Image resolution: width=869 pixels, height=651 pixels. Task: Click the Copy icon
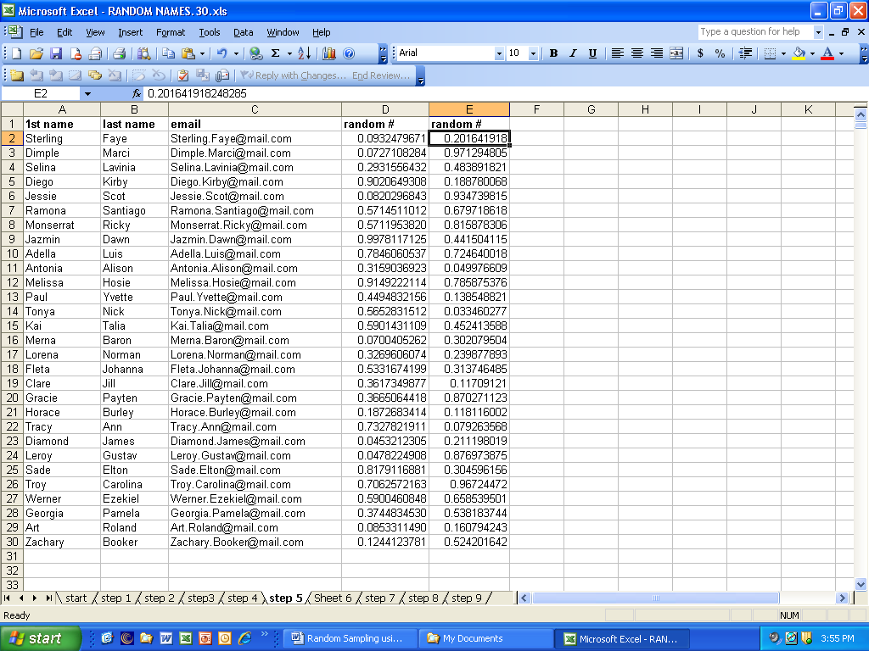[169, 53]
